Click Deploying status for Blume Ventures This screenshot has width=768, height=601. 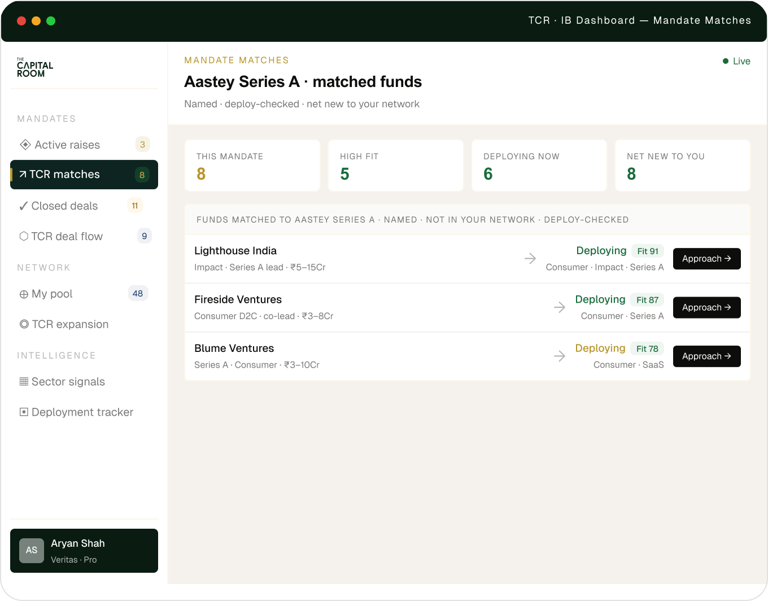tap(600, 348)
